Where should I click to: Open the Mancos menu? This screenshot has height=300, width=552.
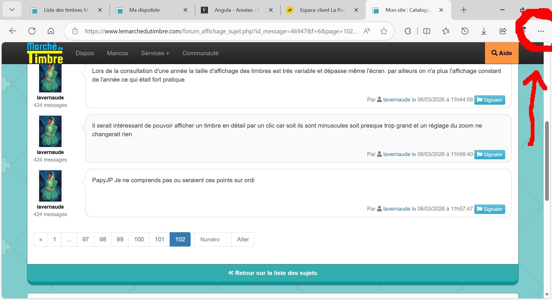[118, 53]
